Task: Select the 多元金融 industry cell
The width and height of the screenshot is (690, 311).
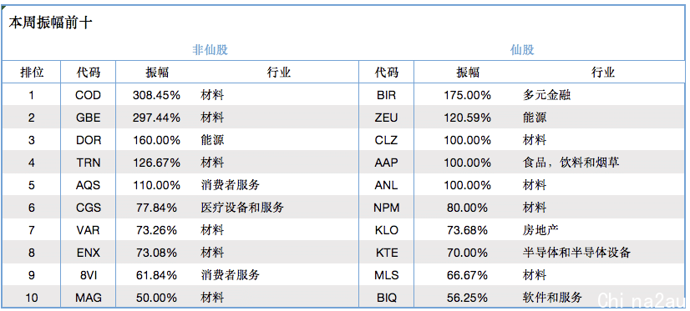Action: (546, 95)
